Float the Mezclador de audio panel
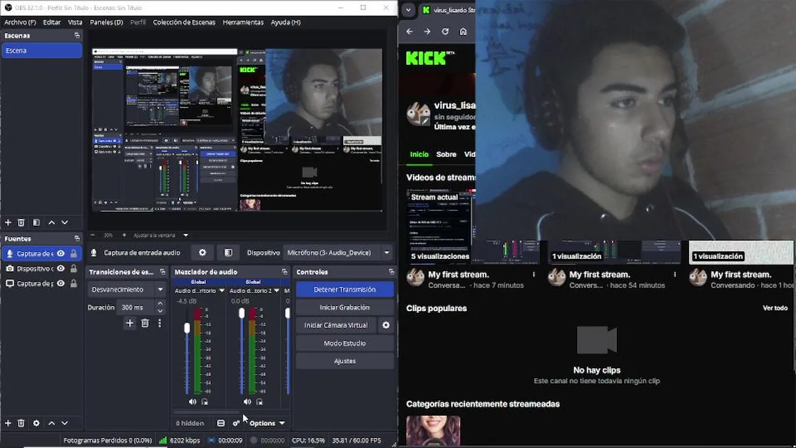Viewport: 796px width, 448px height. pos(285,272)
